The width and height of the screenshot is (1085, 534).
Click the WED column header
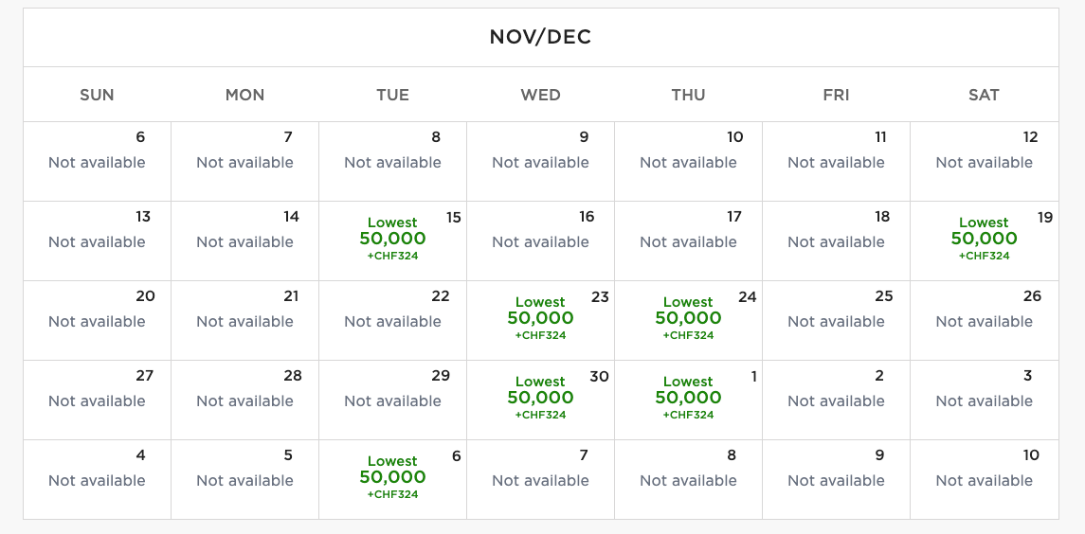(540, 95)
